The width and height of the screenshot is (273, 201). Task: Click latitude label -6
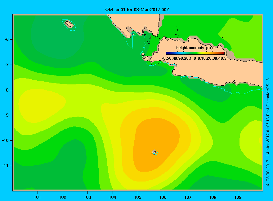7,39
